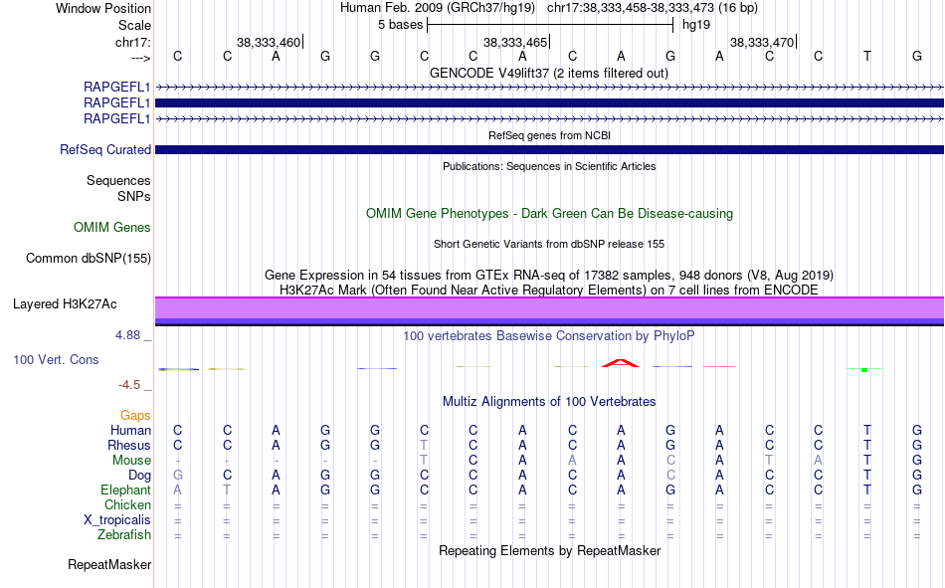945x588 pixels.
Task: Click the 38,333,470 coordinate marker
Action: pyautogui.click(x=762, y=42)
